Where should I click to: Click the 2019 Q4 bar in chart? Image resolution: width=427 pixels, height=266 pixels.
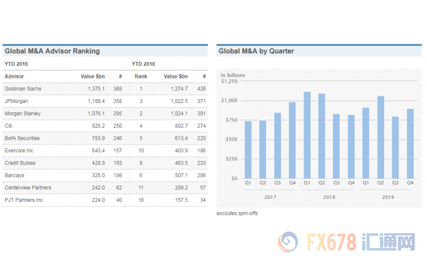click(410, 144)
